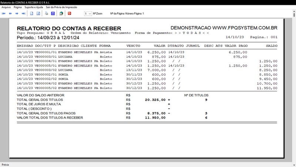Open the zoom level dropdown
The image size is (296, 167).
pyautogui.click(x=88, y=14)
